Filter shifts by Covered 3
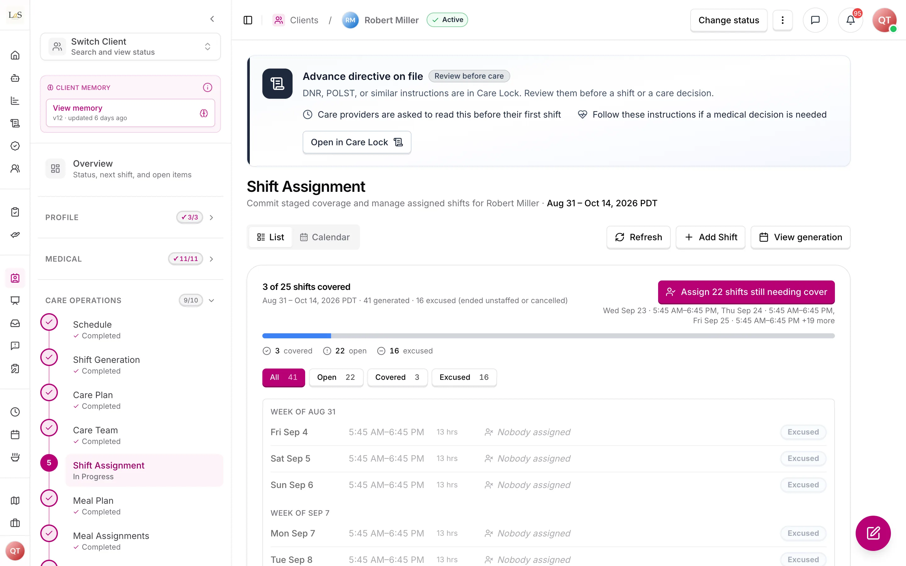The width and height of the screenshot is (906, 566). (397, 377)
